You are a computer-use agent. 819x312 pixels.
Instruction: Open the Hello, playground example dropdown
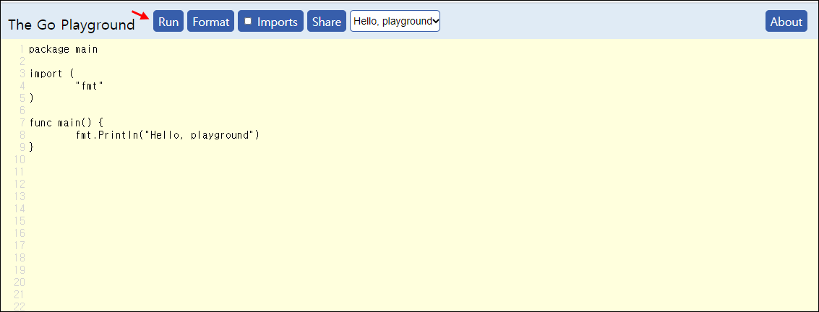(x=395, y=21)
